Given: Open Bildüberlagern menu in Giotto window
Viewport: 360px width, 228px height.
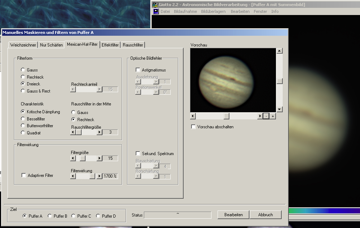Looking at the screenshot, I should (x=213, y=11).
